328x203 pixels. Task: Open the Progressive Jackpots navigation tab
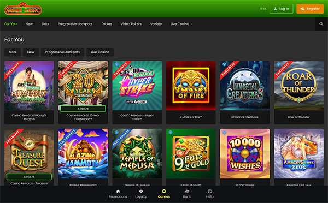coord(75,24)
